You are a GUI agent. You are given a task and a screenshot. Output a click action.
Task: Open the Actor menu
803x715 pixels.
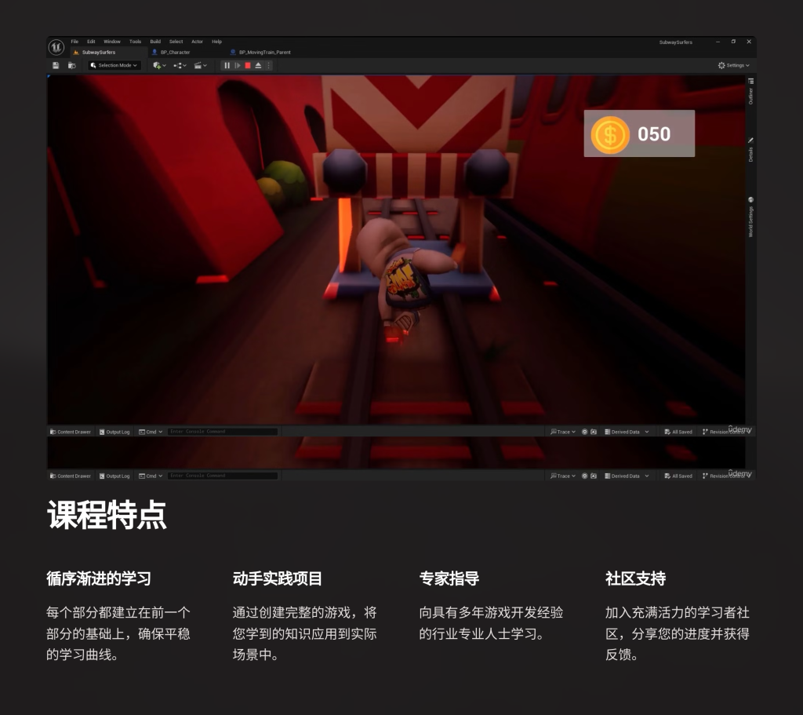(197, 42)
